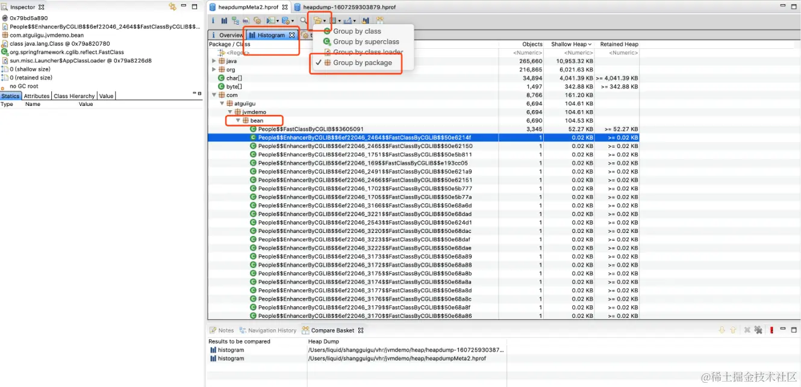Select the Histogram tab
Image resolution: width=801 pixels, height=387 pixels.
[x=270, y=35]
